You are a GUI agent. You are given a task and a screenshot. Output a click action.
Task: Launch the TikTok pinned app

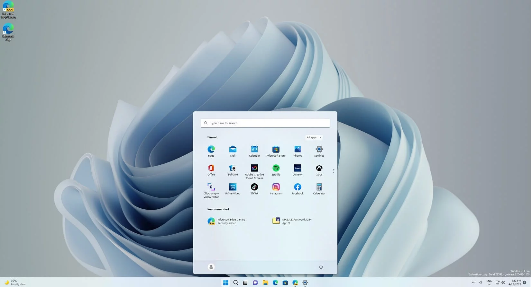(254, 189)
